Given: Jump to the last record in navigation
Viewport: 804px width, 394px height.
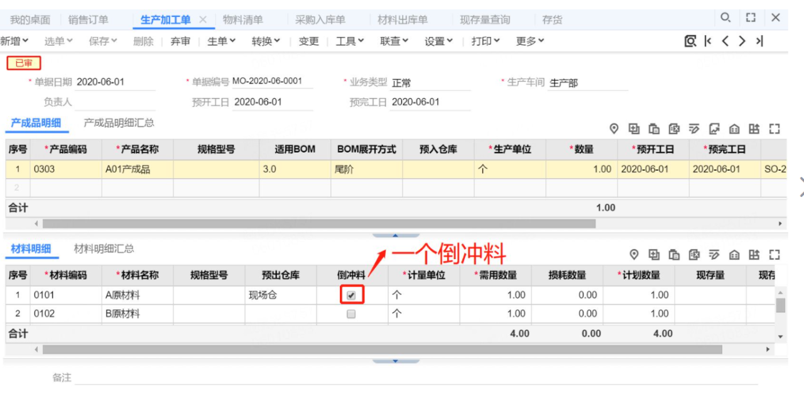Looking at the screenshot, I should (759, 41).
